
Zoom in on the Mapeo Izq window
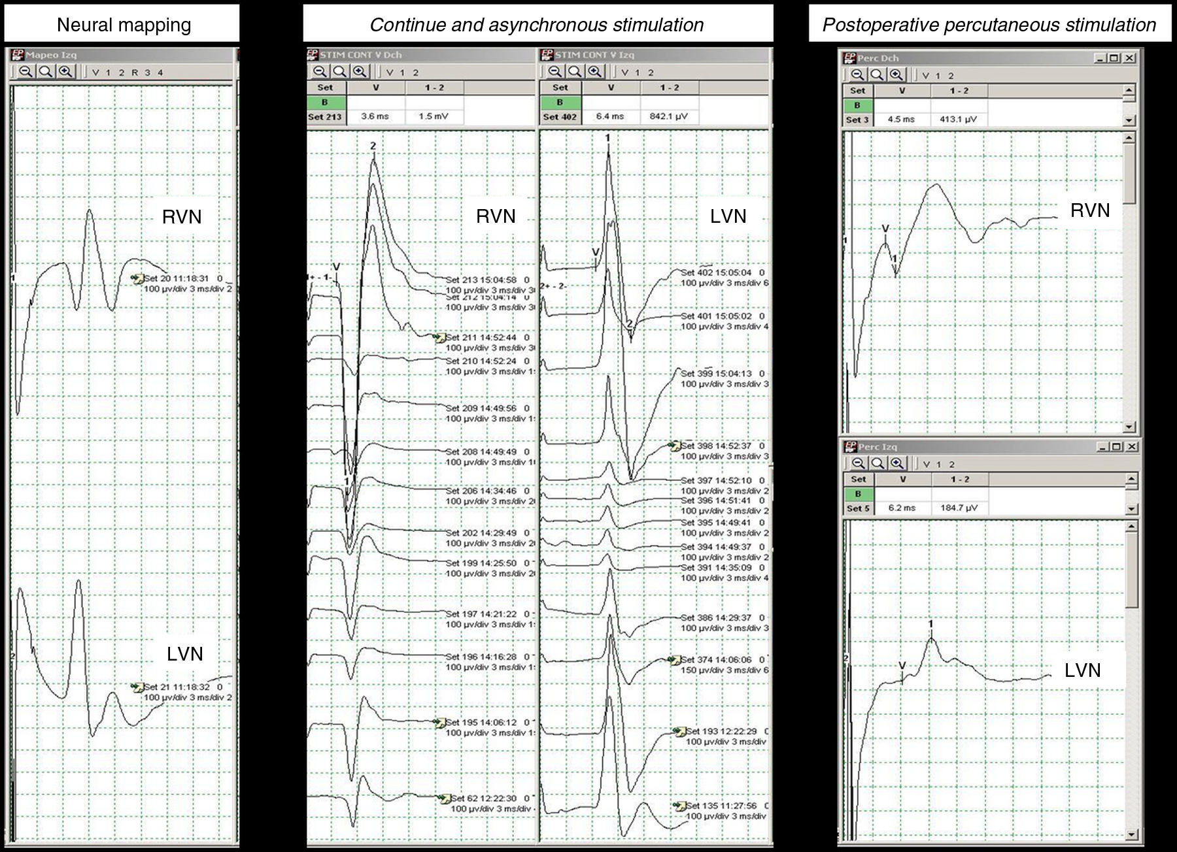[x=65, y=72]
